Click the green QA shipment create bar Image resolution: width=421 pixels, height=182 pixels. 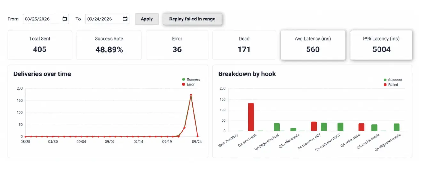coord(396,127)
